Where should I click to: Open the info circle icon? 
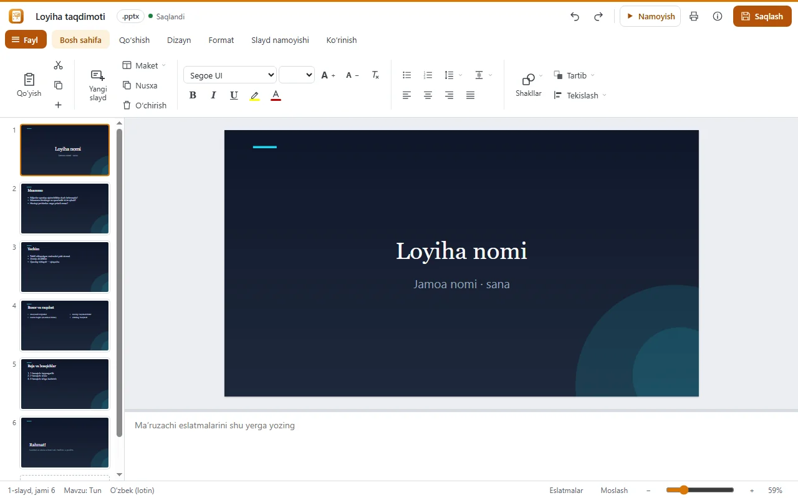point(718,17)
